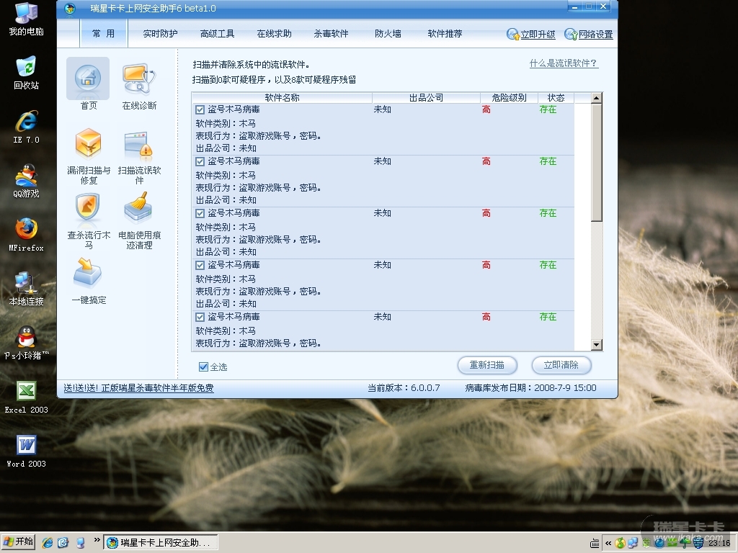The height and width of the screenshot is (553, 738).
Task: Open the 高级工具 tab
Action: point(217,33)
